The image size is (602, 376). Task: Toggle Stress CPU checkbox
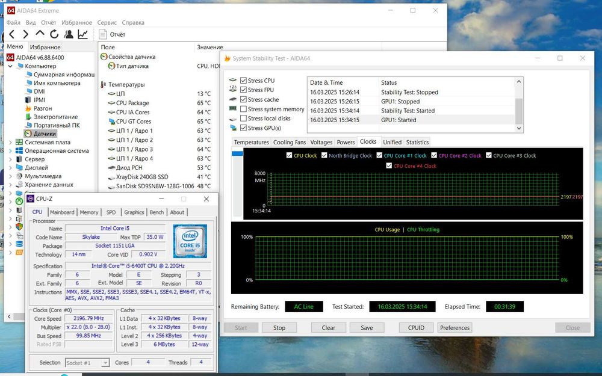[243, 81]
